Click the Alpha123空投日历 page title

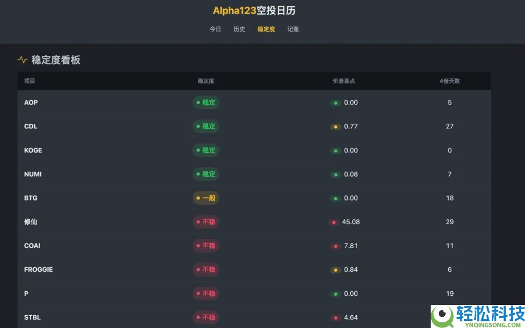[254, 10]
